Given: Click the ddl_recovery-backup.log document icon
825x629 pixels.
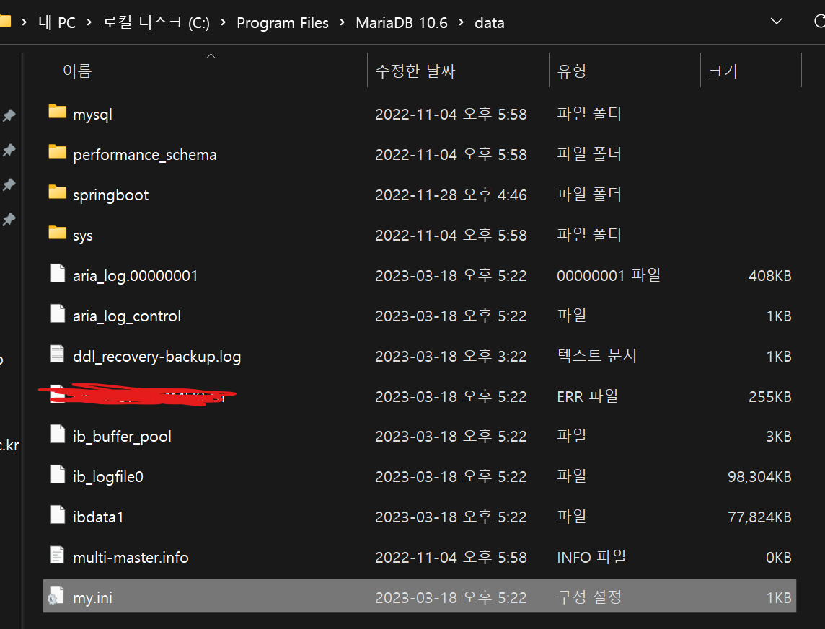Looking at the screenshot, I should (x=58, y=354).
